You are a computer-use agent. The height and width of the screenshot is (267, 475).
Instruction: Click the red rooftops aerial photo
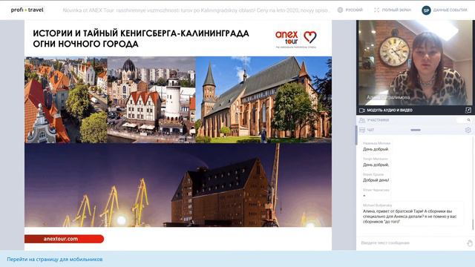tap(66, 99)
